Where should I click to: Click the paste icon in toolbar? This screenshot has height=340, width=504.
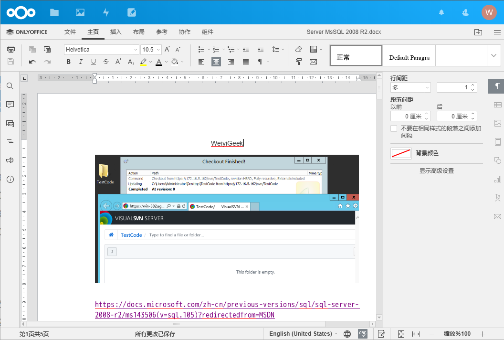(x=47, y=49)
